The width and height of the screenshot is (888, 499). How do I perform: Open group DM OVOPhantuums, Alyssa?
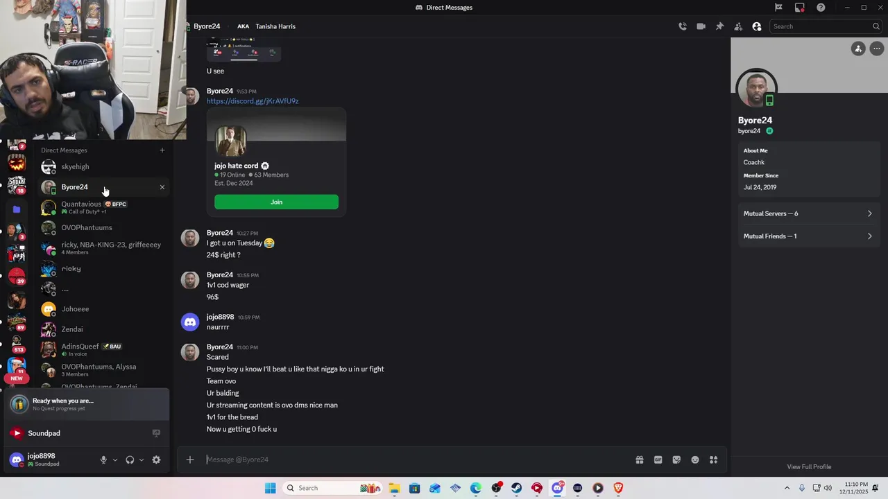click(102, 370)
